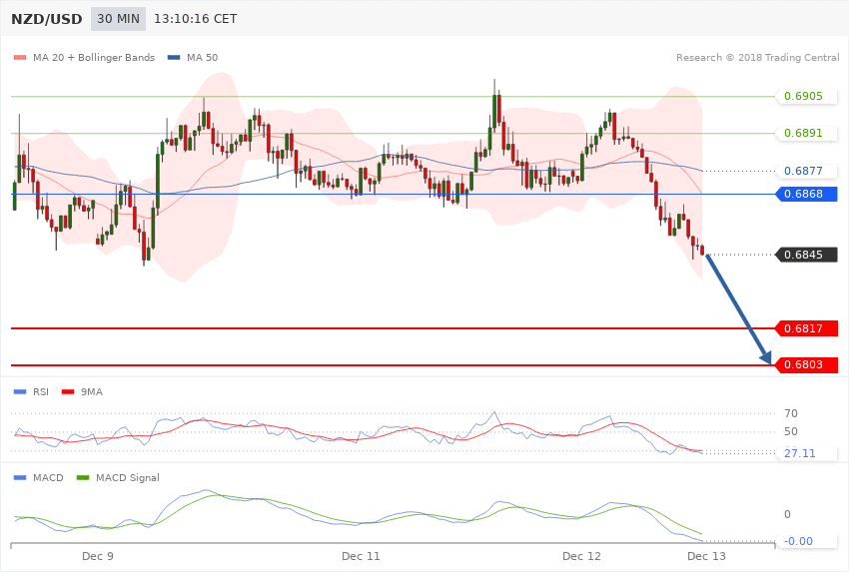Click the Dec 13 date axis label
The image size is (849, 575).
click(x=706, y=557)
